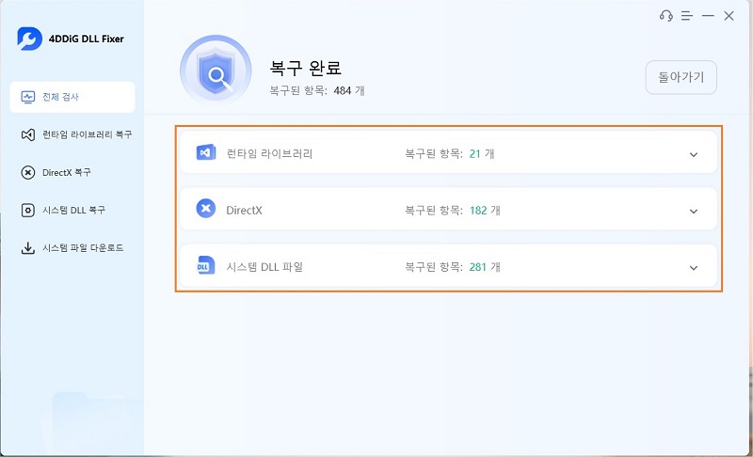The height and width of the screenshot is (457, 753).
Task: Open support via the headset icon
Action: (x=666, y=16)
